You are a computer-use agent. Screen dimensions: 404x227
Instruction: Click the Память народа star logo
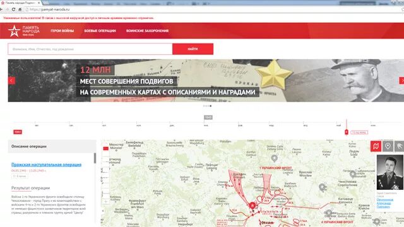point(14,31)
